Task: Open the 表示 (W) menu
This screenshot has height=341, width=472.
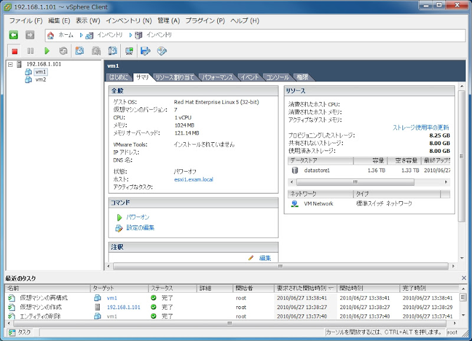Action: [87, 21]
